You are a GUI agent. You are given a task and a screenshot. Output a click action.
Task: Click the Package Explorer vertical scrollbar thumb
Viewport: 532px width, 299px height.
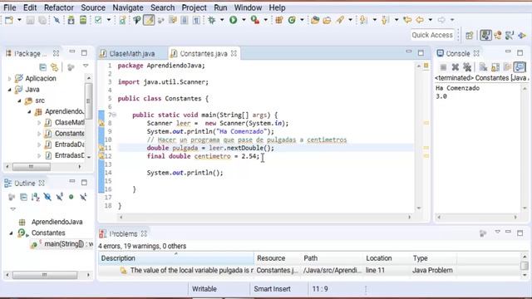(89, 101)
